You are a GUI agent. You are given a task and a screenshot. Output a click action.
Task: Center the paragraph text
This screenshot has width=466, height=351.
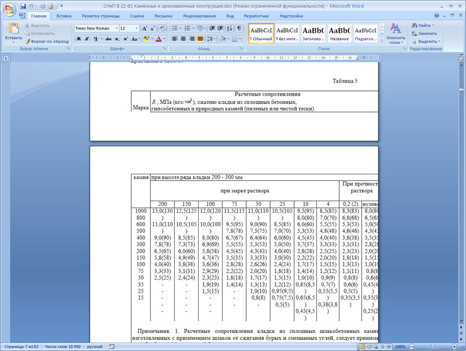(183, 38)
